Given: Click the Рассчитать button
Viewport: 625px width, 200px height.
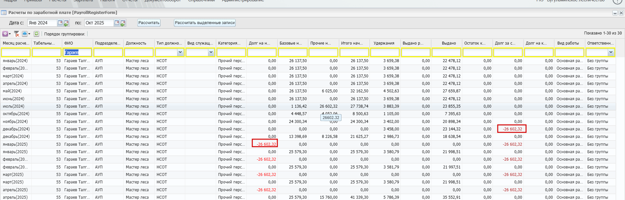Looking at the screenshot, I should [x=149, y=23].
